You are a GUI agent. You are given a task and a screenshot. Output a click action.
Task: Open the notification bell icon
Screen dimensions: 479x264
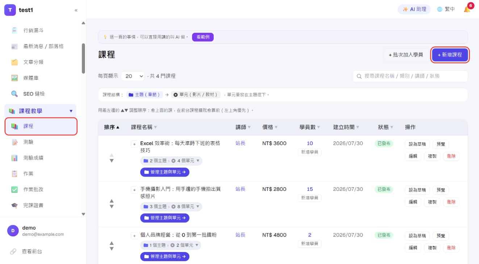(467, 9)
